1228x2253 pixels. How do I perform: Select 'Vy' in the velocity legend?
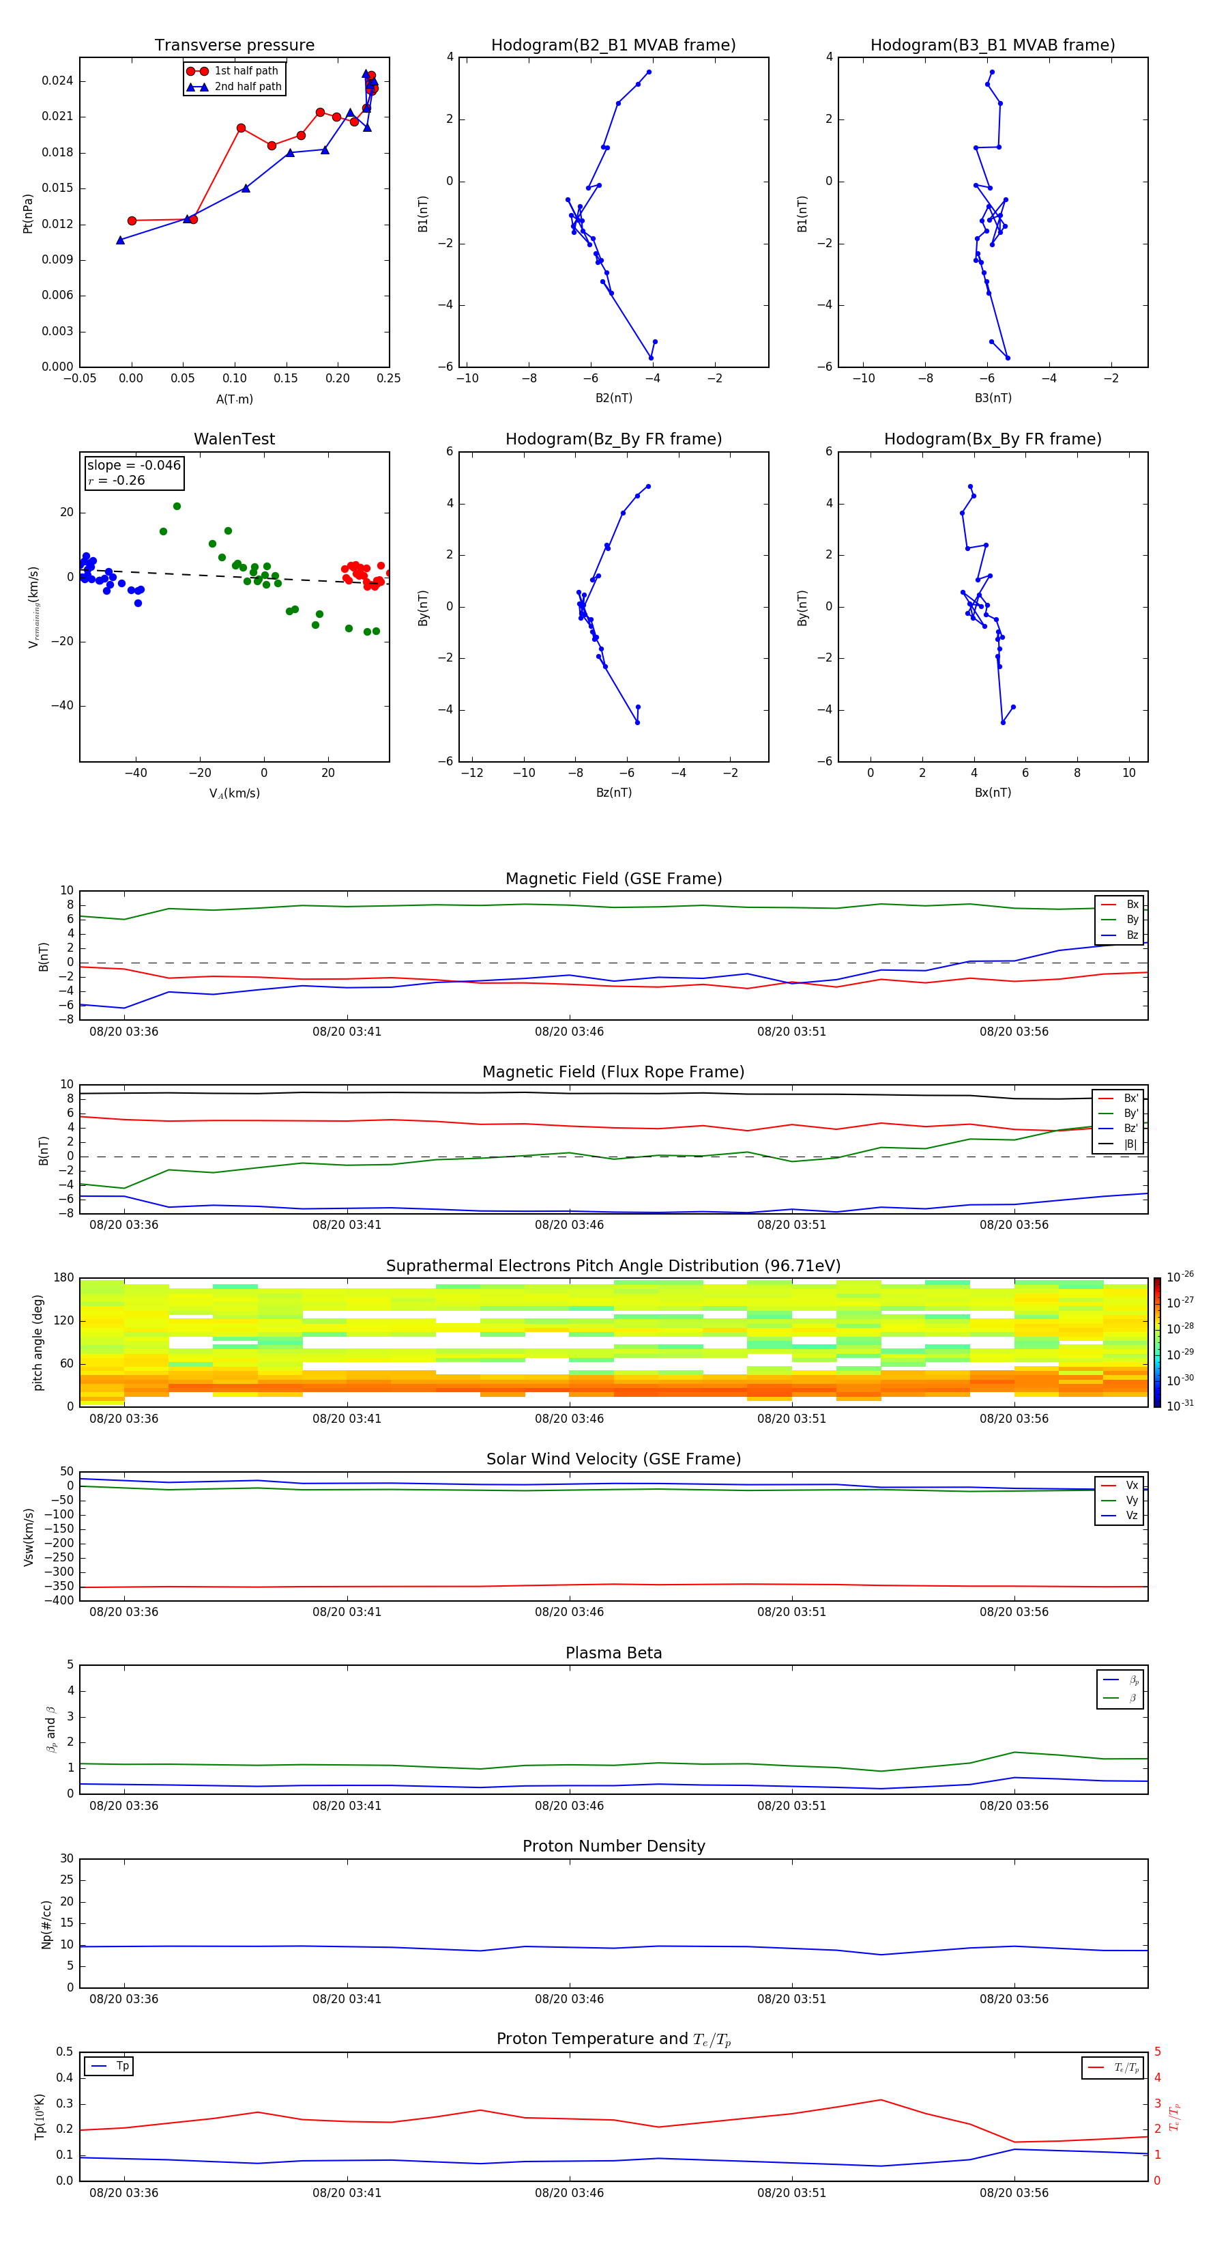[x=1120, y=1500]
